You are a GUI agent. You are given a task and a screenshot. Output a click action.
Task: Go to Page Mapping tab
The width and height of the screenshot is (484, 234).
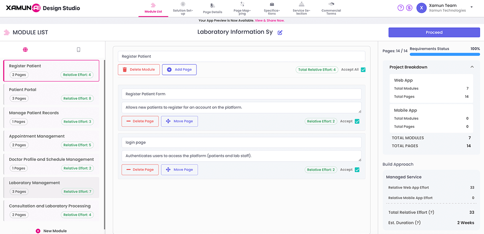tap(242, 8)
